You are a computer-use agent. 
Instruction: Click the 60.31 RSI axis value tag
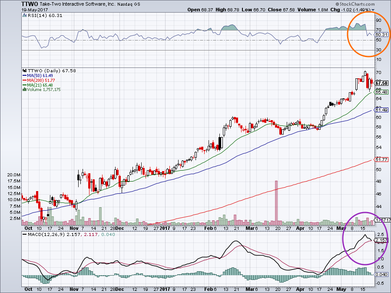click(x=382, y=35)
